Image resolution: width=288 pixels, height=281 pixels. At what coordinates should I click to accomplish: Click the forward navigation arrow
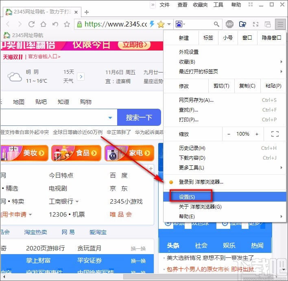click(x=20, y=24)
